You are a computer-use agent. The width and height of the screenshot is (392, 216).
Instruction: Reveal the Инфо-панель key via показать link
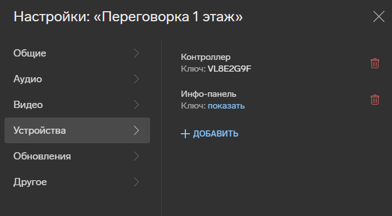pyautogui.click(x=226, y=106)
